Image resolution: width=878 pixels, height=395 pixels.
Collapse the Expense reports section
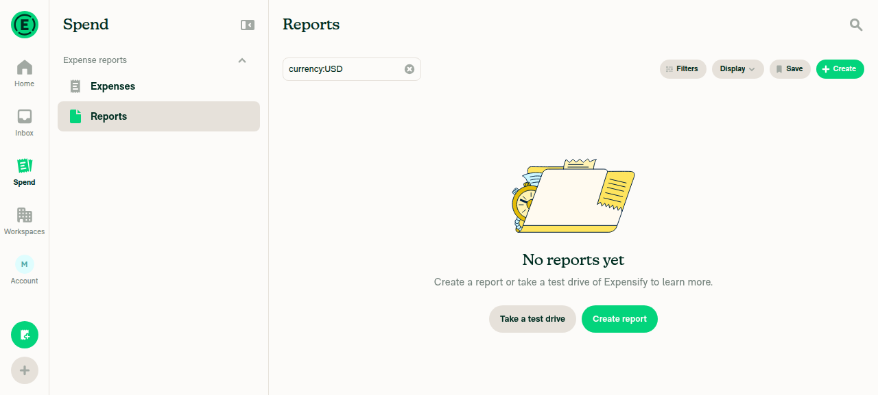click(242, 60)
